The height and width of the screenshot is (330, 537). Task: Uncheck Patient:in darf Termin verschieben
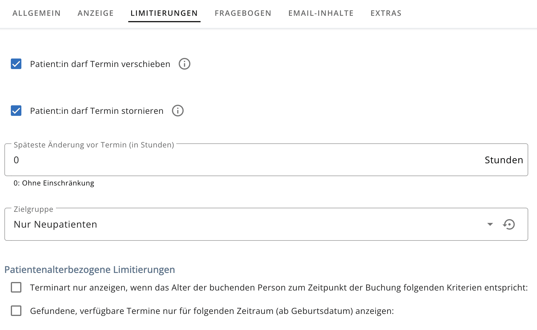[x=16, y=64]
